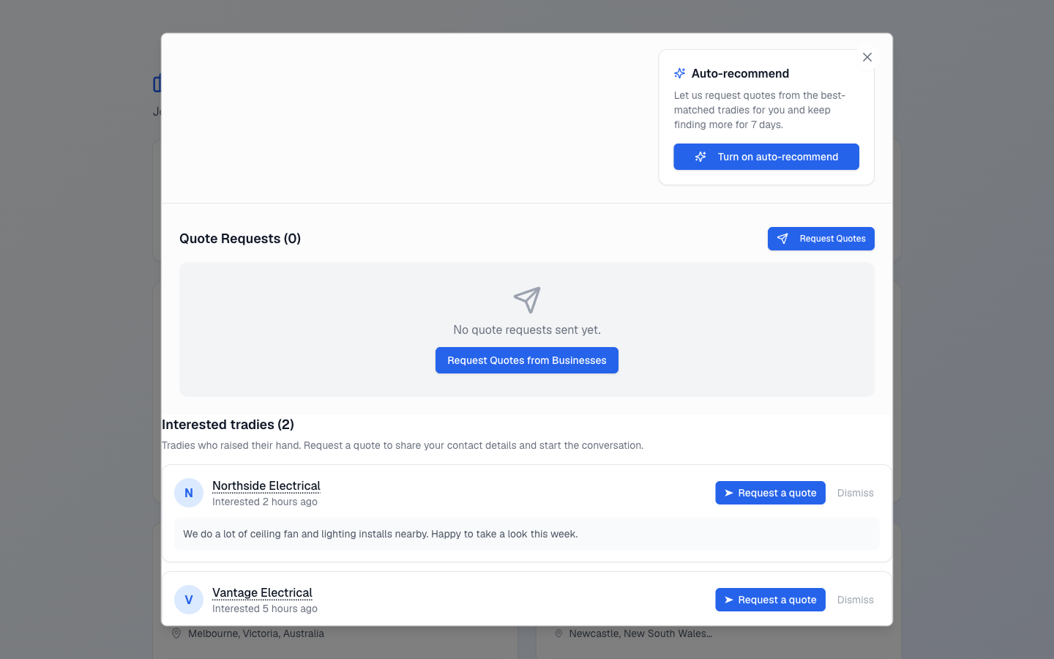Click sparkle icon inside Turn on auto-recommend button

point(700,157)
